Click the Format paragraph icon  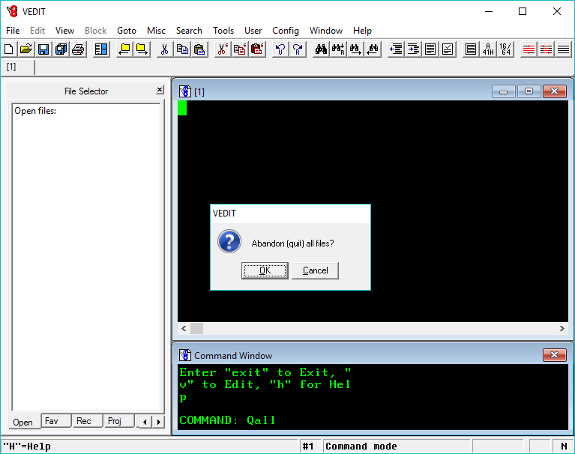click(430, 49)
